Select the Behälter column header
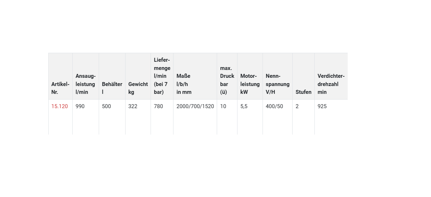The height and width of the screenshot is (197, 431). click(x=112, y=88)
